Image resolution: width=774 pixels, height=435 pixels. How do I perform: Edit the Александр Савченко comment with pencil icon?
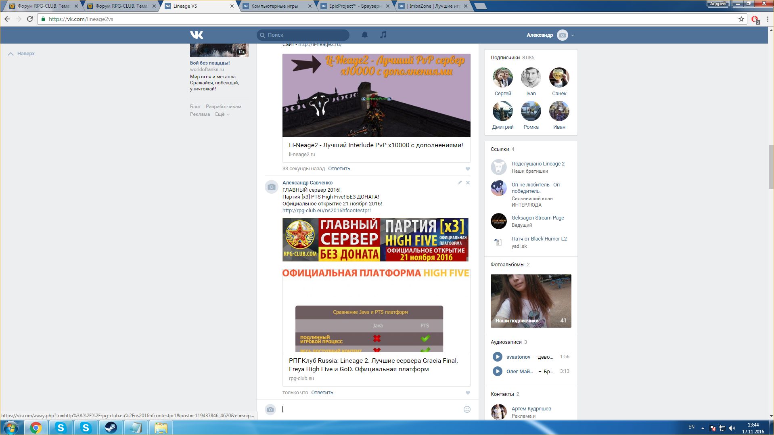tap(460, 183)
